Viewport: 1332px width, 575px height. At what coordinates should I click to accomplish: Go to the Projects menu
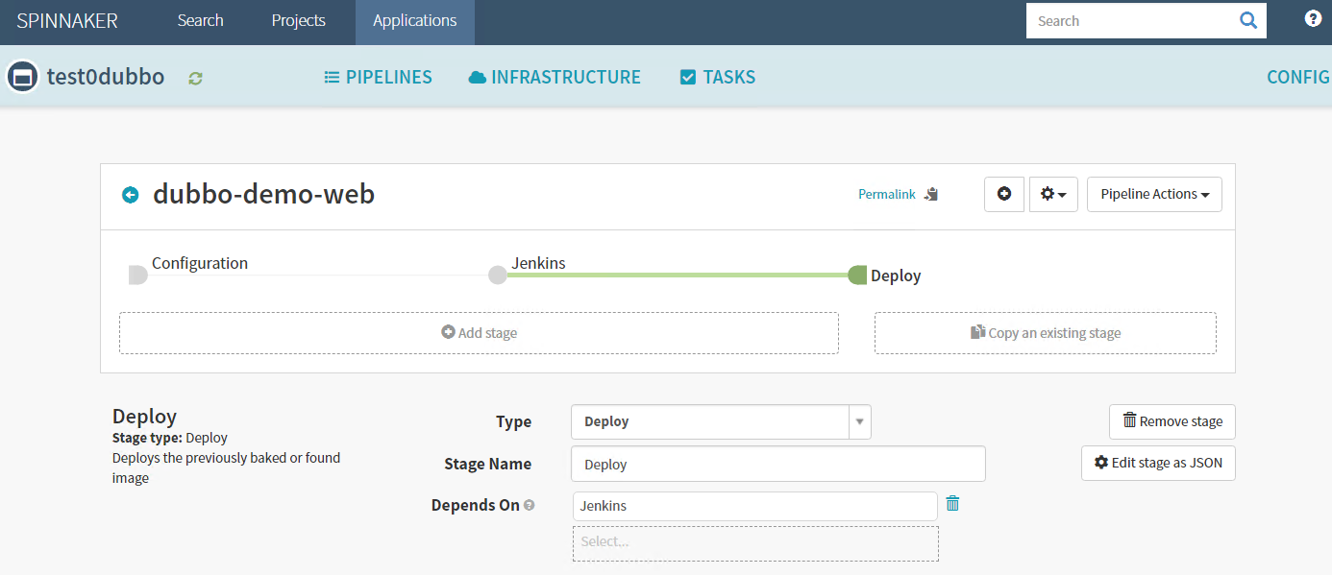(x=298, y=21)
